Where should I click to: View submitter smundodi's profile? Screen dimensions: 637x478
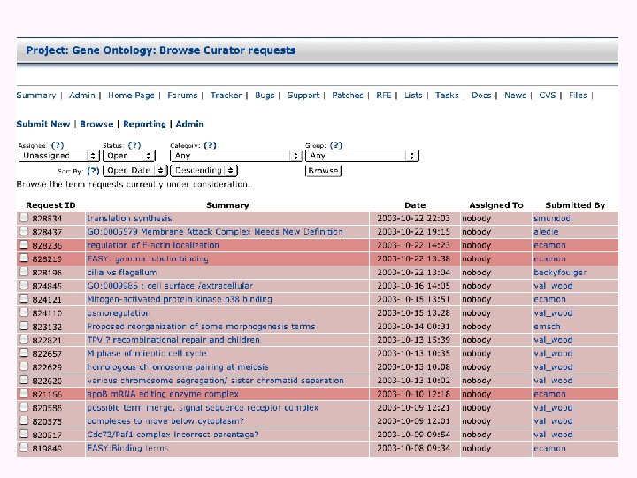553,219
